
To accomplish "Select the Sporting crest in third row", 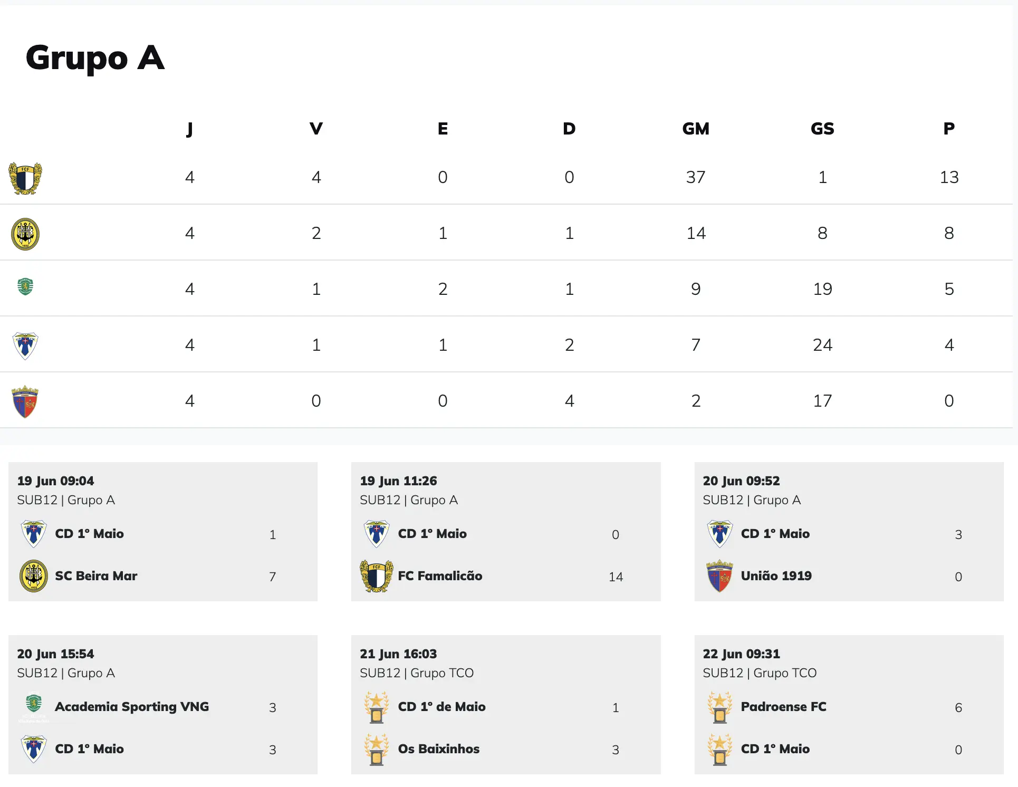I will point(25,286).
